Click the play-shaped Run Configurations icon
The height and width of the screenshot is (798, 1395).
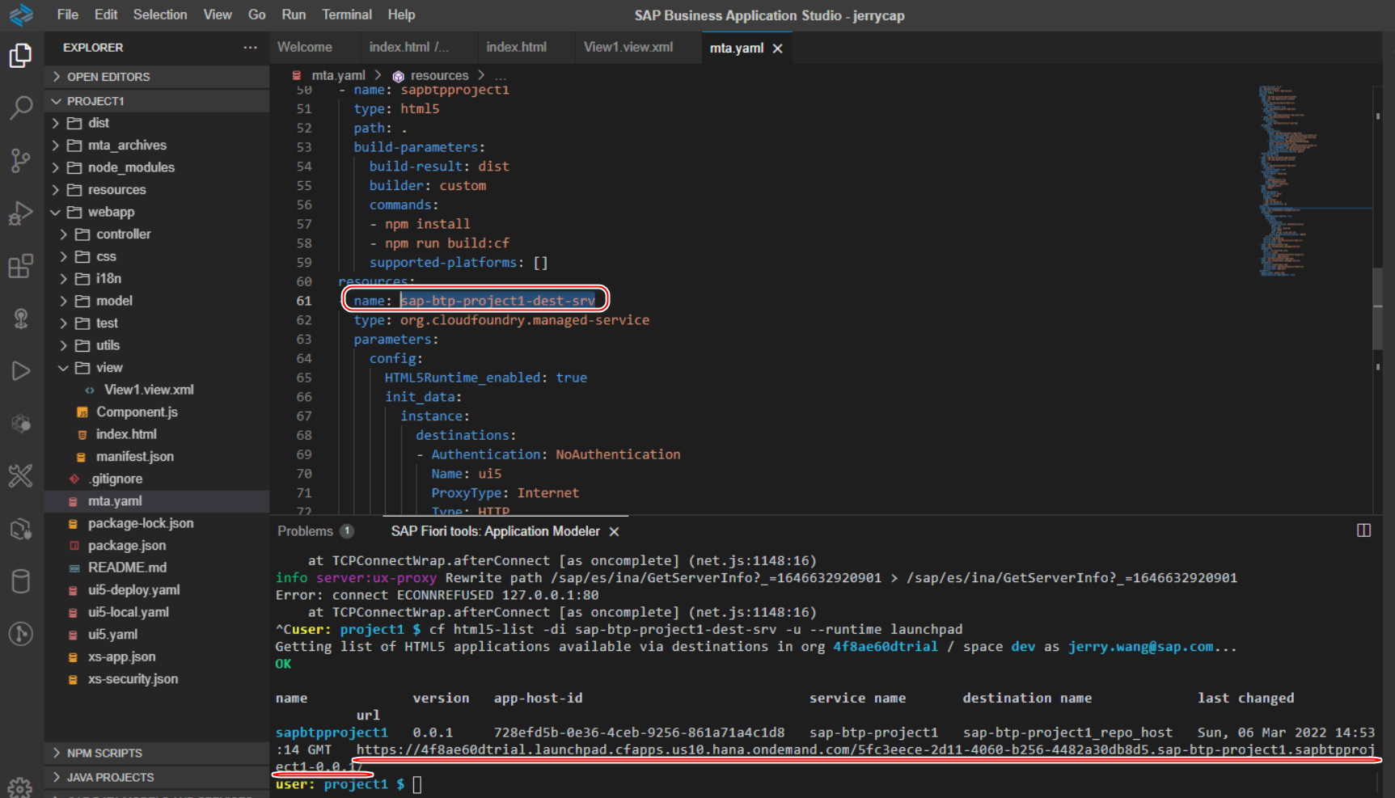click(21, 371)
